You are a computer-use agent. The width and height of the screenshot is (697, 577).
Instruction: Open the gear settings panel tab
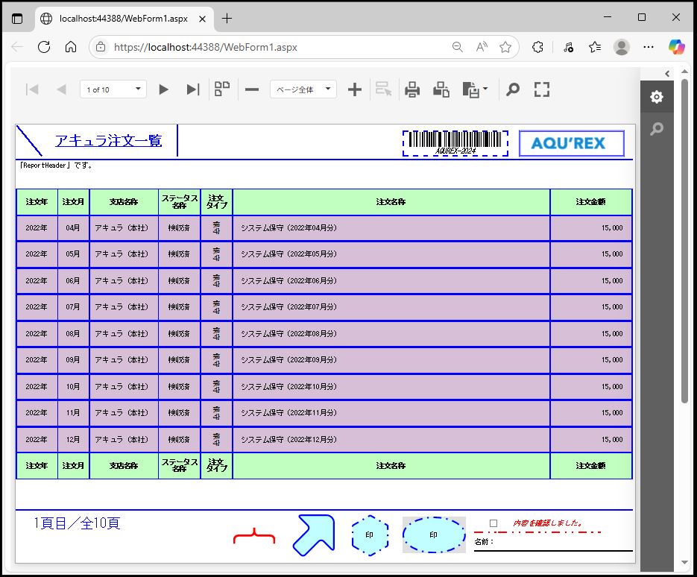[656, 97]
